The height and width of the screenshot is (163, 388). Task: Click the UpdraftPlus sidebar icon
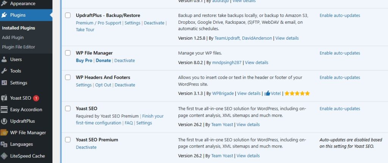click(4, 121)
